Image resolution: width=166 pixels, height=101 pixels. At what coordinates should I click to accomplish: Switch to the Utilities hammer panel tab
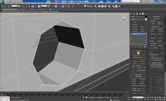point(146,14)
